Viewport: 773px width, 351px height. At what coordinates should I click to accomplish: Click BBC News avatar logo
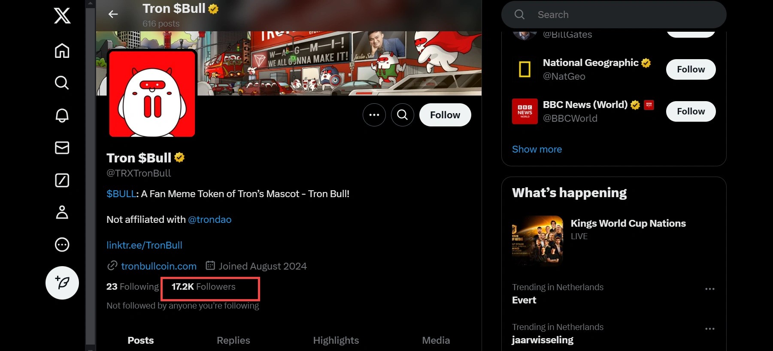point(525,111)
